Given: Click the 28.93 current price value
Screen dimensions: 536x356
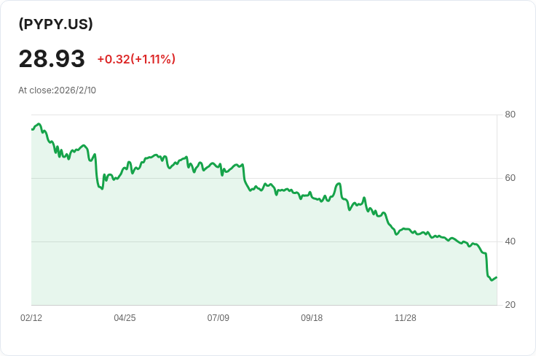Looking at the screenshot, I should 52,59.
